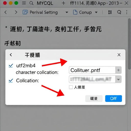This screenshot has width=131, height=131.
Task: Click the Perival Setting panel icon
Action: coord(25,12)
